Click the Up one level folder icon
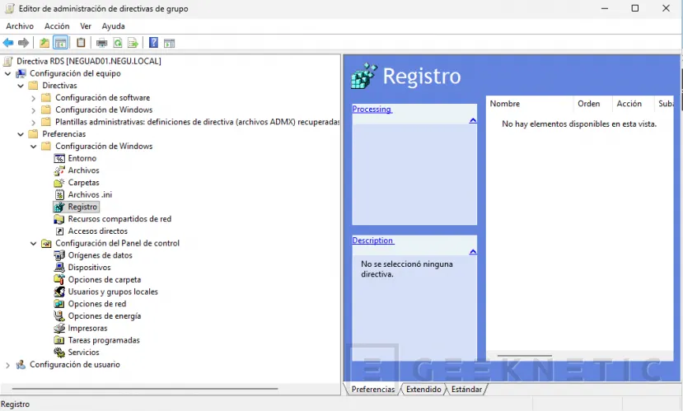The image size is (683, 411). [x=44, y=43]
